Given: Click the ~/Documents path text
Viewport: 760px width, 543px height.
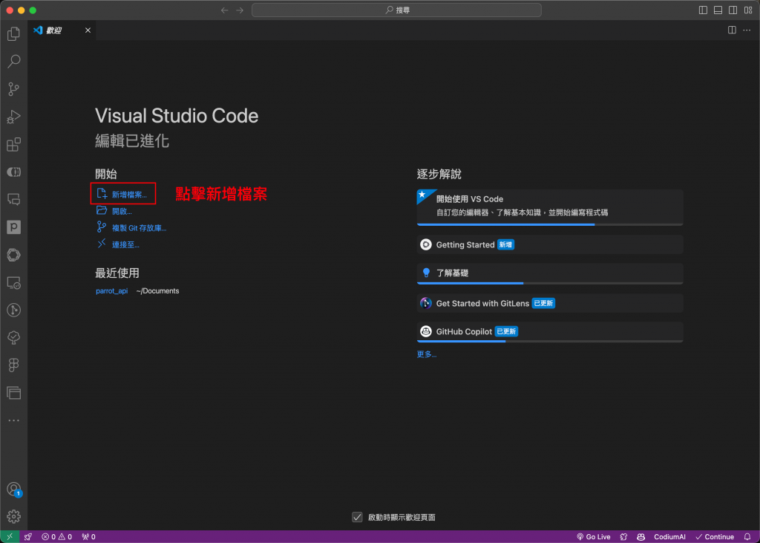Looking at the screenshot, I should (157, 290).
